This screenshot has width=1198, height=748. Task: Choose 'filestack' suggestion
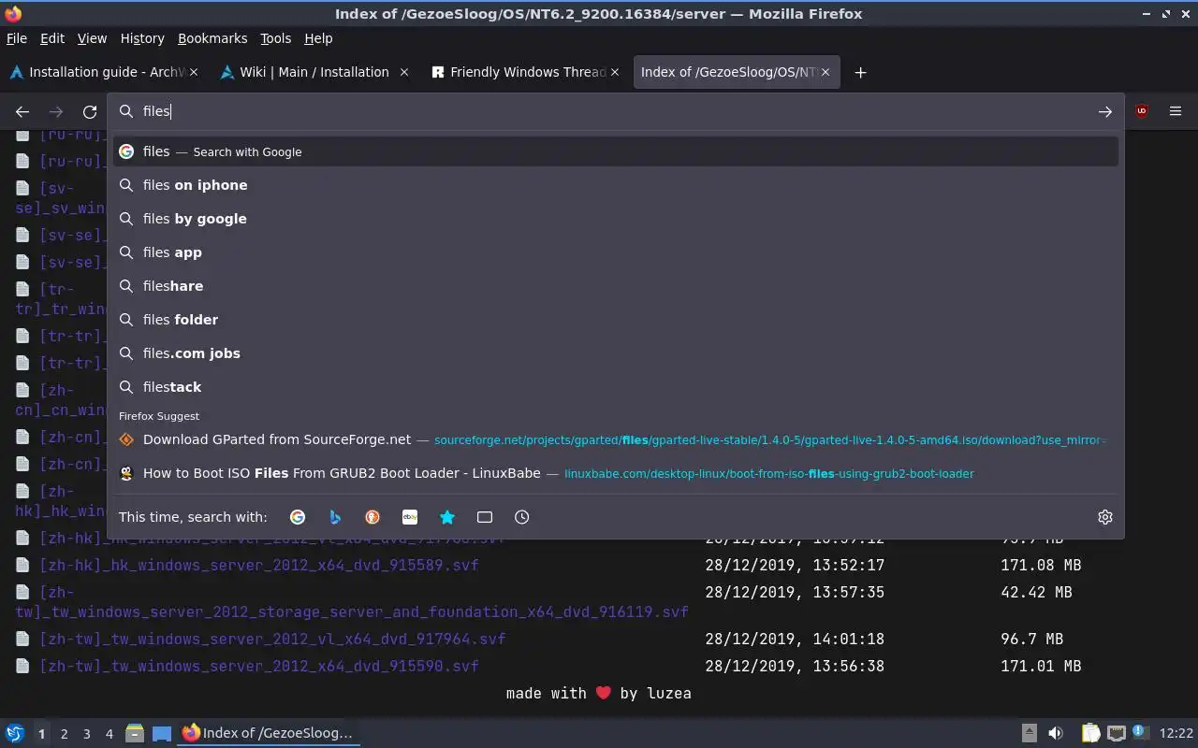tap(616, 387)
